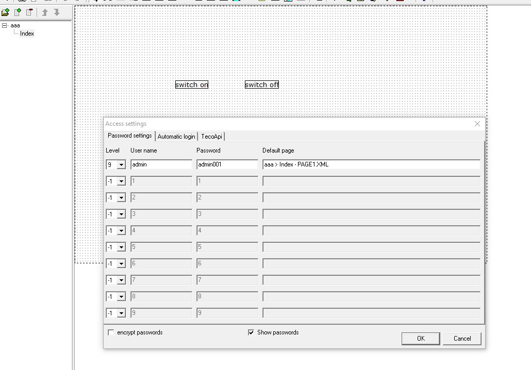Click password field containing 4

[227, 230]
